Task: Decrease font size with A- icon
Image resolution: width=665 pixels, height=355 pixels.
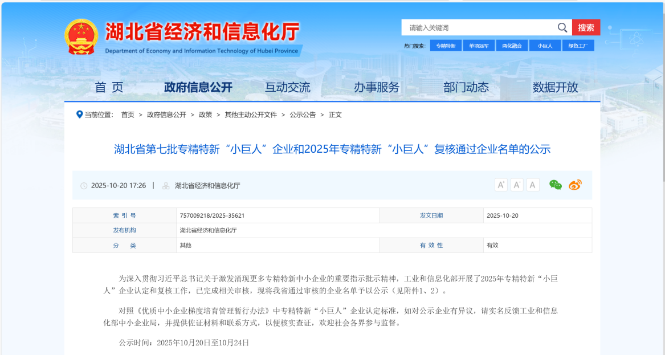Action: coord(517,185)
